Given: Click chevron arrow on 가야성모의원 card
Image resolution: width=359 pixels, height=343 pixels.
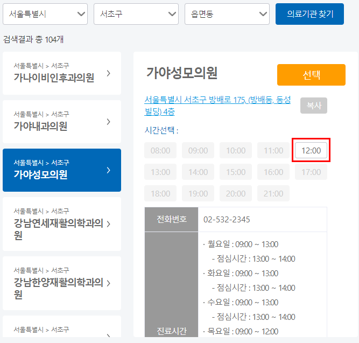Looking at the screenshot, I should click(x=109, y=170).
